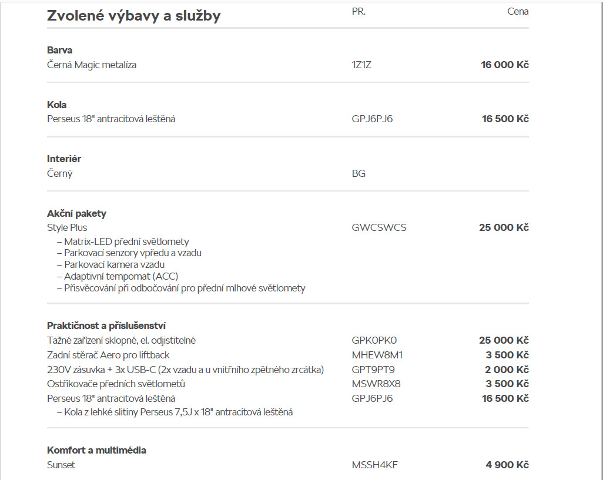Image resolution: width=603 pixels, height=480 pixels.
Task: Select the 'Černá Magic metalíza' color entry
Action: 92,65
